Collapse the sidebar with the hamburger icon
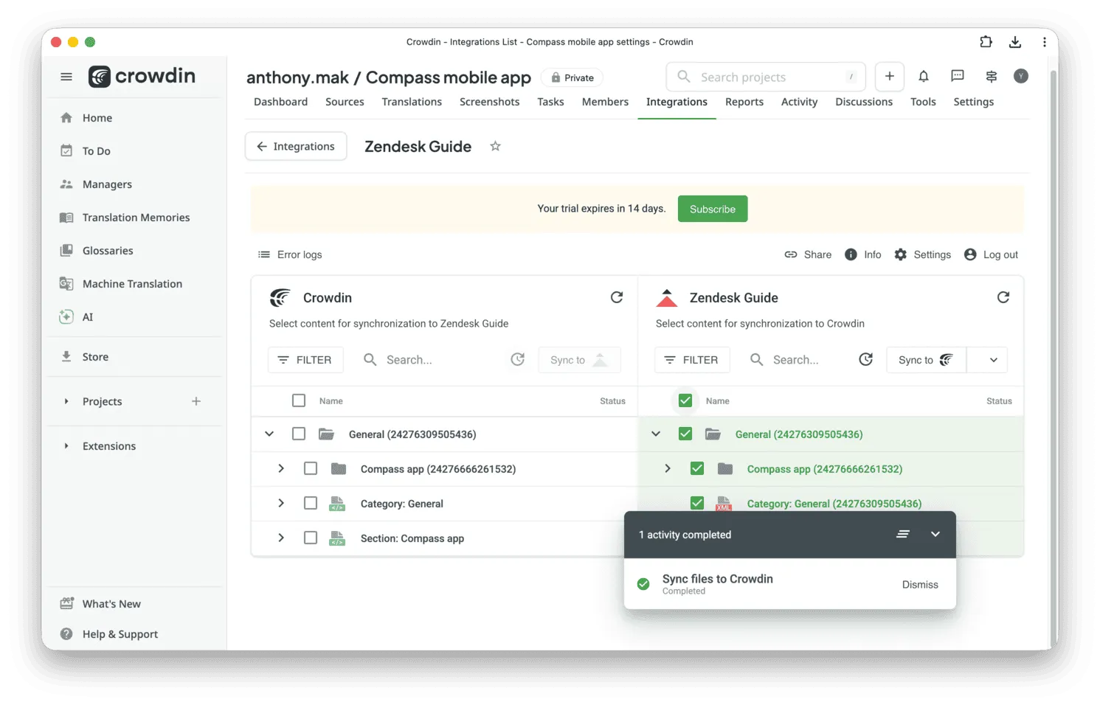The width and height of the screenshot is (1100, 705). [66, 76]
